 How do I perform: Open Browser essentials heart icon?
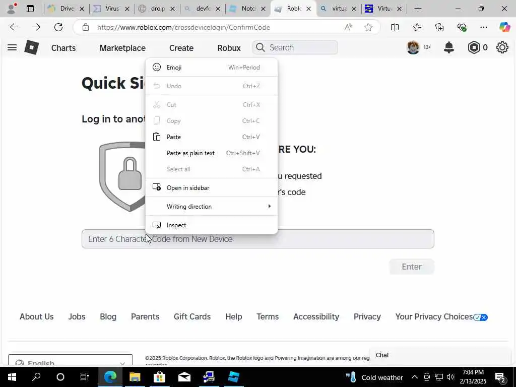[462, 27]
